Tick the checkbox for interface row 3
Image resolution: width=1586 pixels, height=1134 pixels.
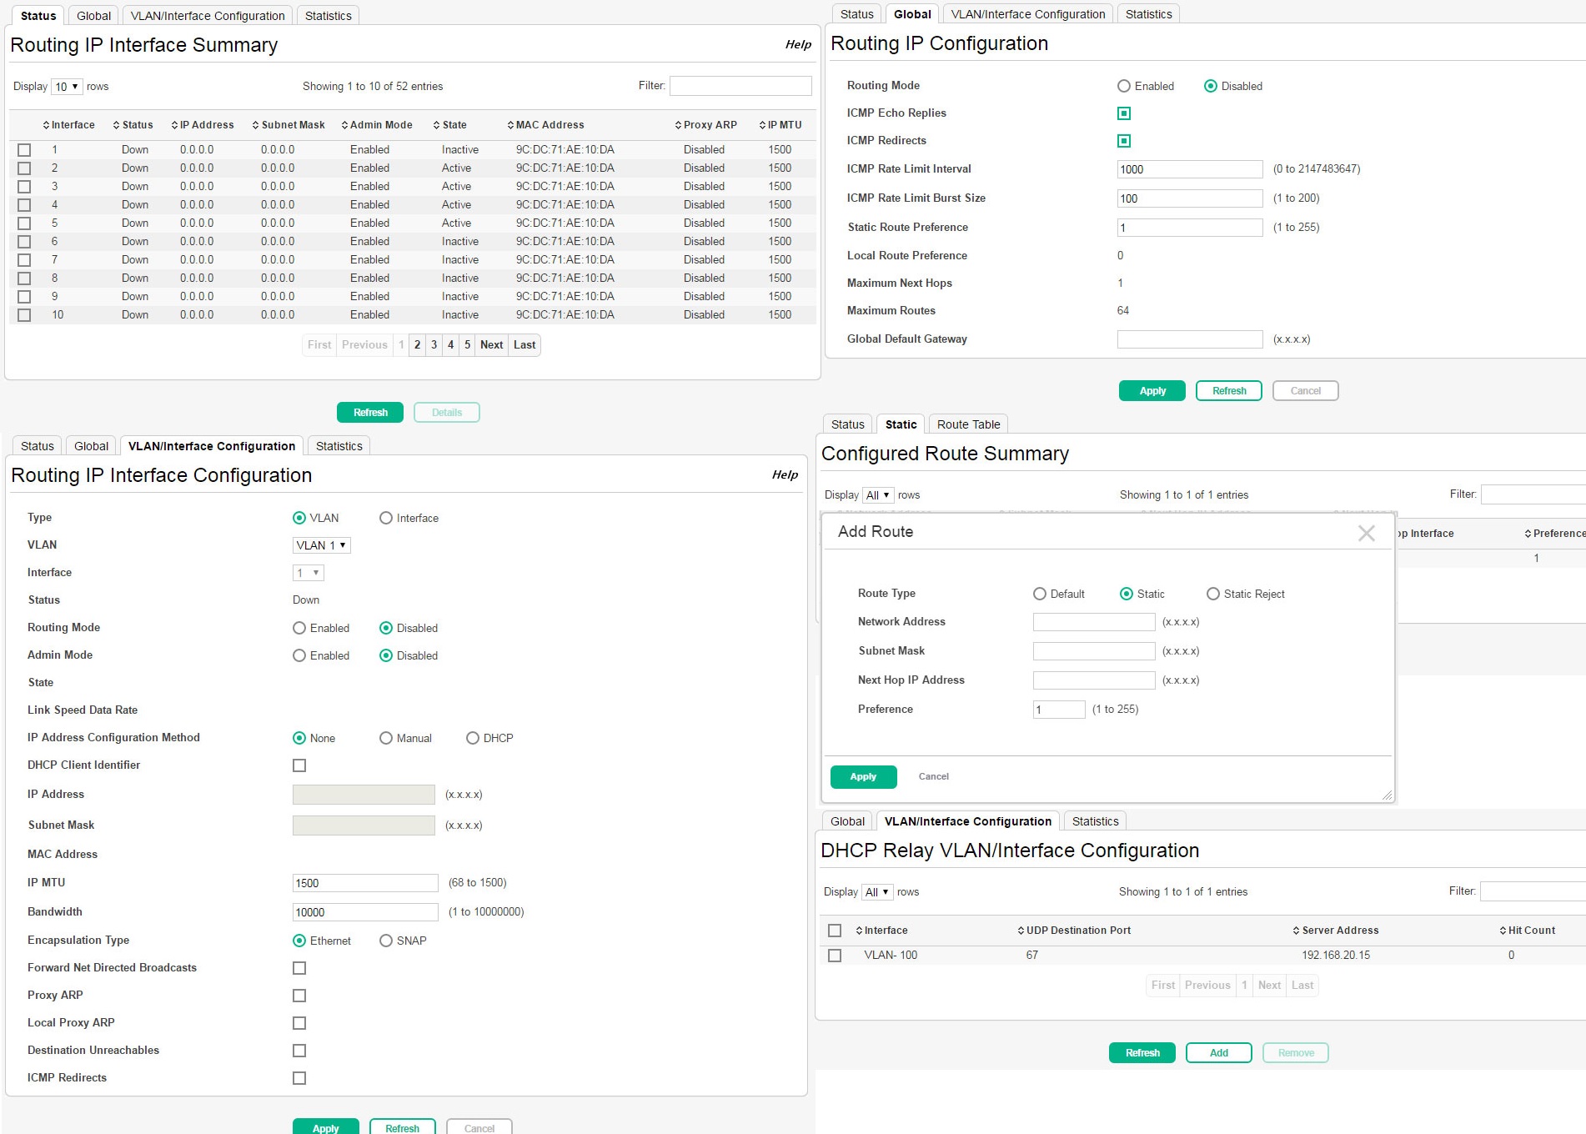pos(24,187)
